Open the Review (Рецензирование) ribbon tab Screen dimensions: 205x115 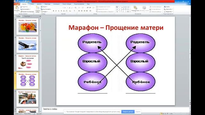coord(79,4)
